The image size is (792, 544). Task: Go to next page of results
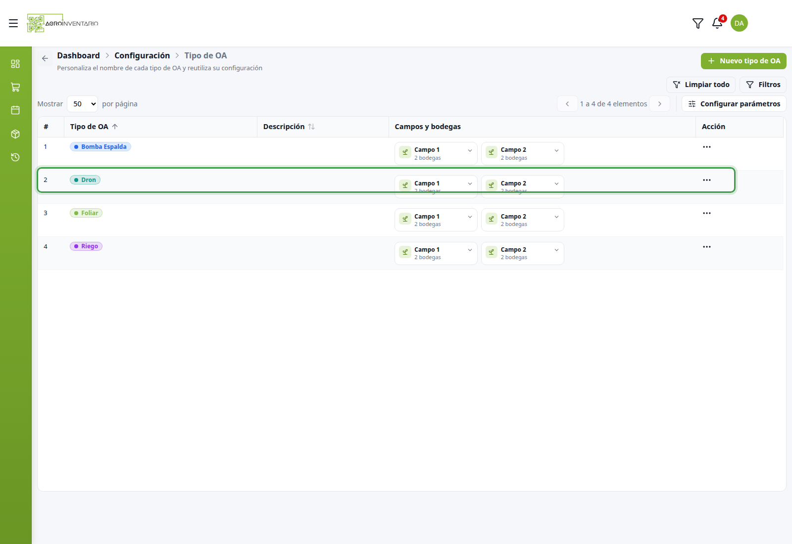click(660, 104)
